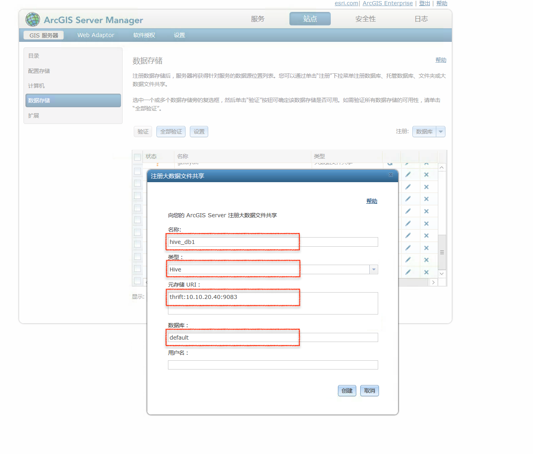Click 创建 to create the file share

point(347,391)
